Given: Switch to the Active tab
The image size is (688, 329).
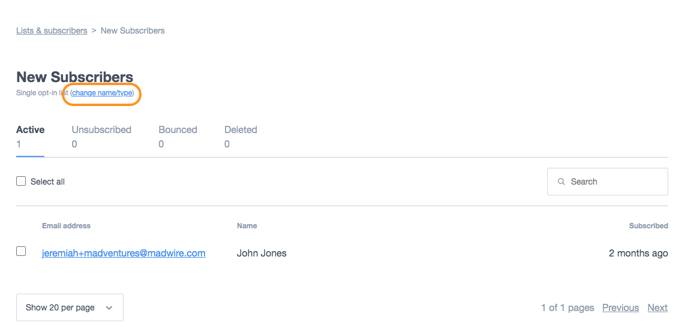Looking at the screenshot, I should coord(30,137).
